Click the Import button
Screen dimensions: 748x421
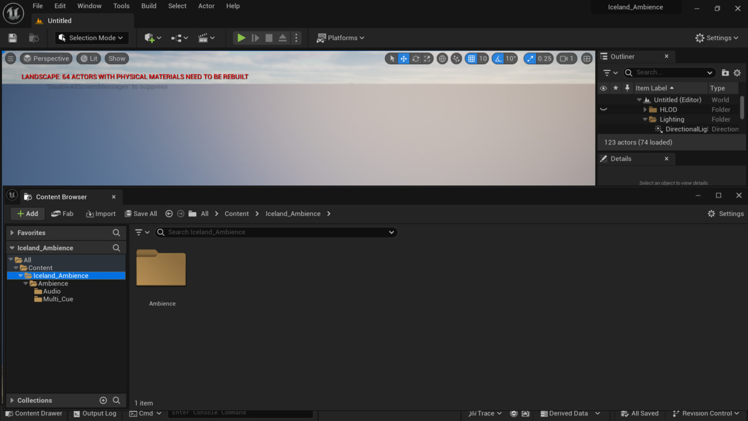pyautogui.click(x=100, y=214)
